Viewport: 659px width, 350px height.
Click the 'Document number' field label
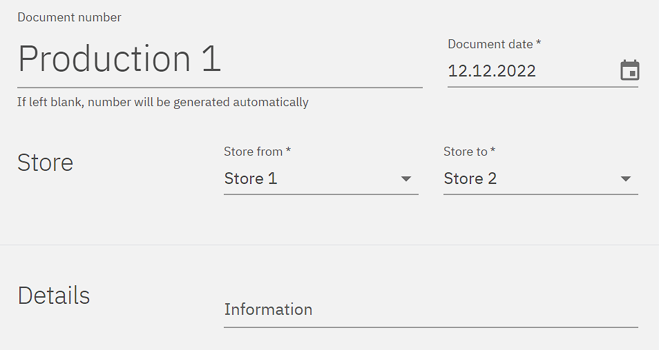tap(69, 17)
